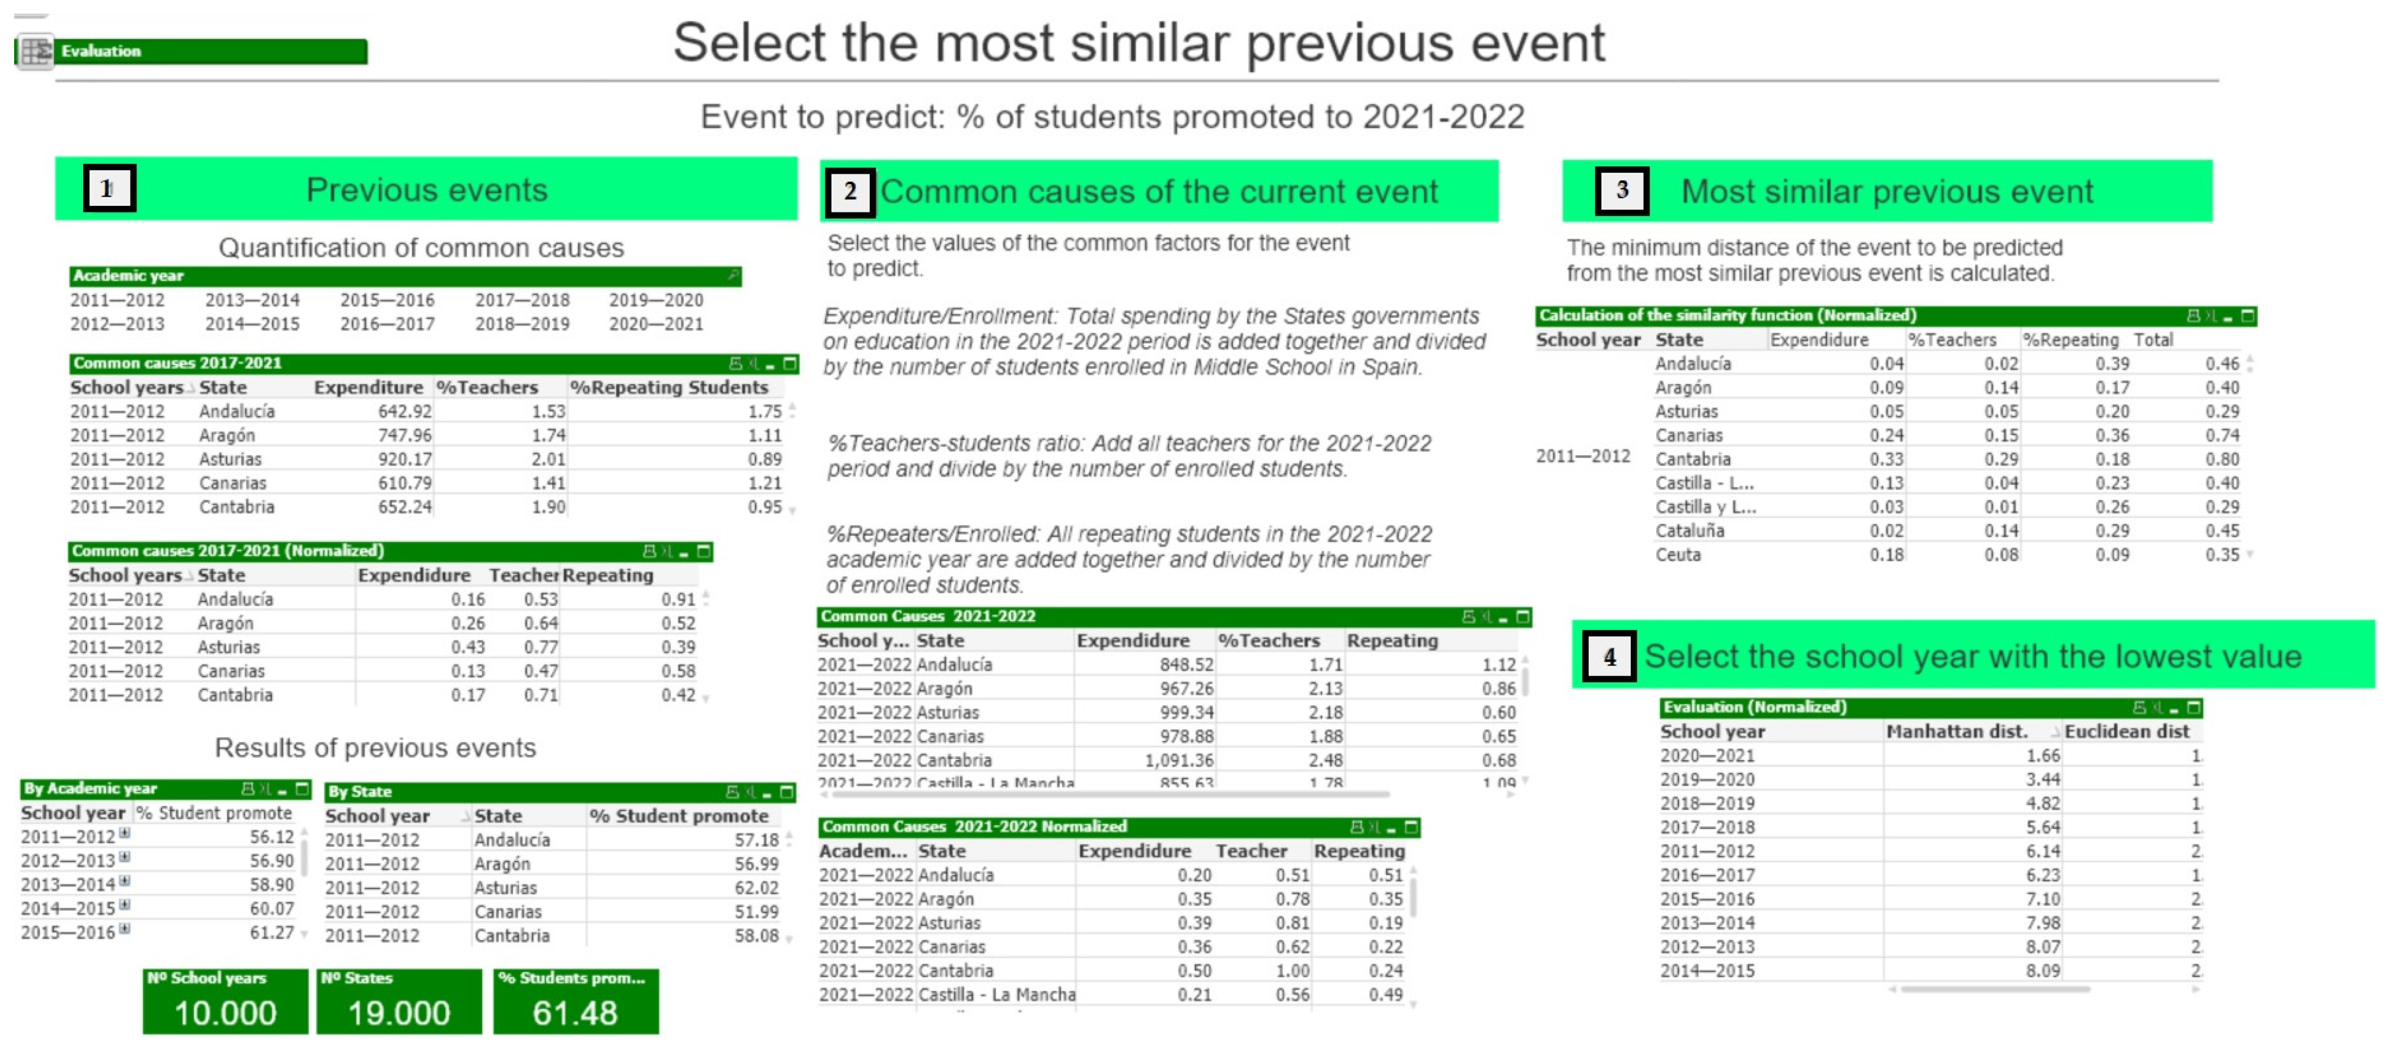Export Common Causes 2021-2022 table to Excel
Image resolution: width=2389 pixels, height=1048 pixels.
pos(1487,617)
